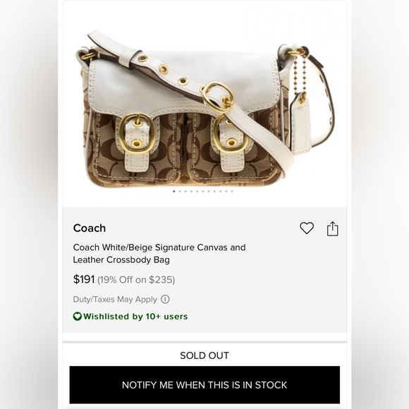This screenshot has height=409, width=409.
Task: Select the third carousel dot
Action: pyautogui.click(x=185, y=191)
